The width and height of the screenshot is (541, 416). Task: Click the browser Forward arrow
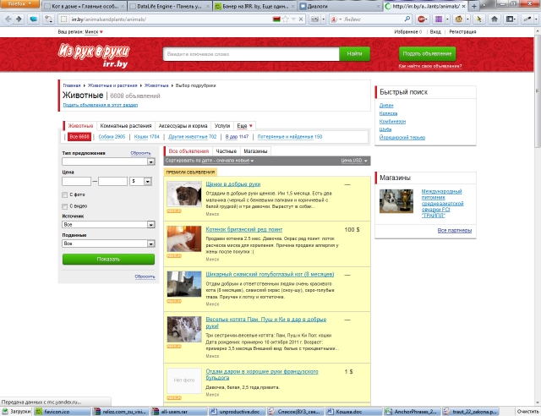(x=19, y=19)
